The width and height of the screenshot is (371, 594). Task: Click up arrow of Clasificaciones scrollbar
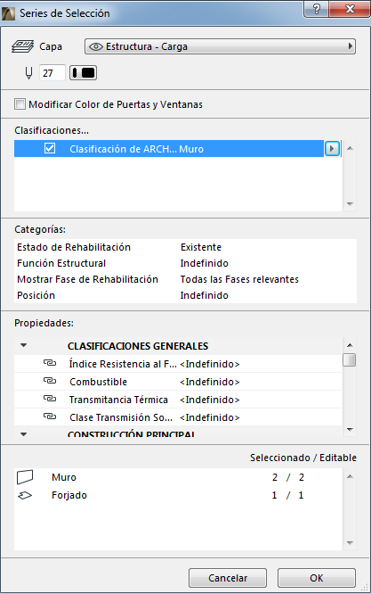pos(350,148)
